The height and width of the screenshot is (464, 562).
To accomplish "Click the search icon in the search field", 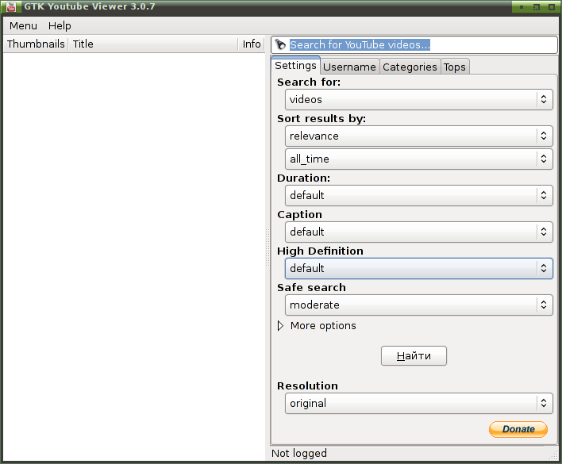I will (x=280, y=44).
